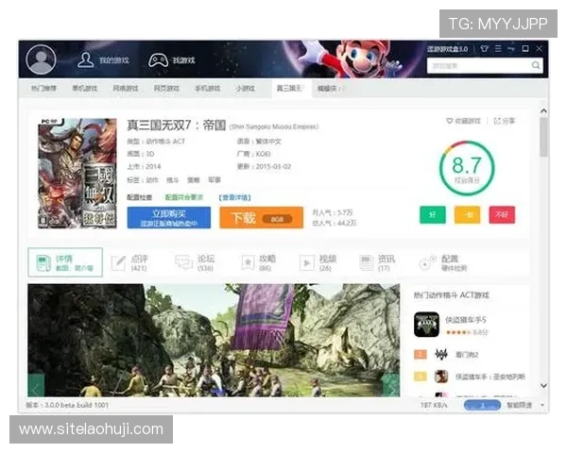
Task: Open the 点评 (421) reviews tab
Action: pyautogui.click(x=130, y=262)
